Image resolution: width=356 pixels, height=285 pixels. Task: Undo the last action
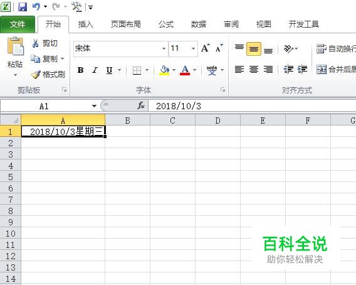36,7
